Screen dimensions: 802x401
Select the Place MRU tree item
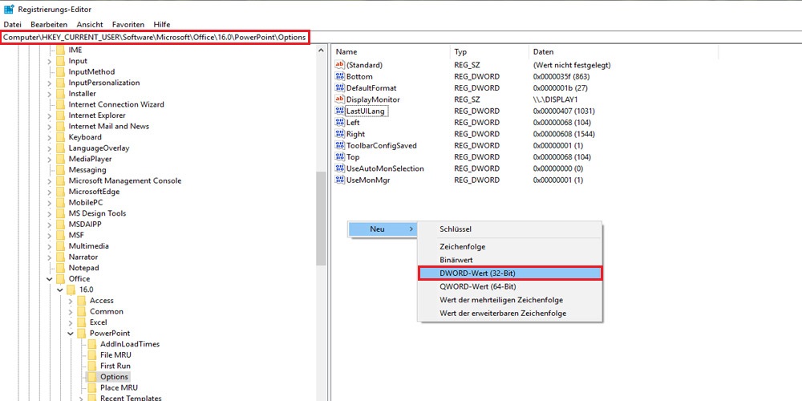point(119,387)
